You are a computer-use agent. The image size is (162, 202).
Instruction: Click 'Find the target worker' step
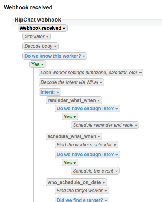tap(82, 191)
